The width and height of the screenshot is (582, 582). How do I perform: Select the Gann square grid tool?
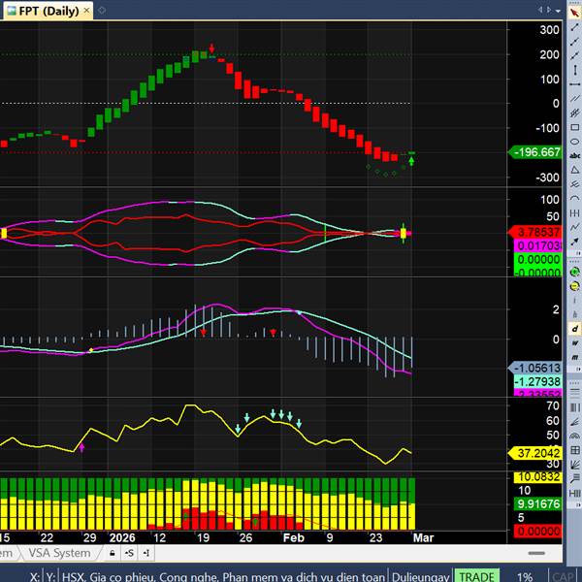[574, 450]
